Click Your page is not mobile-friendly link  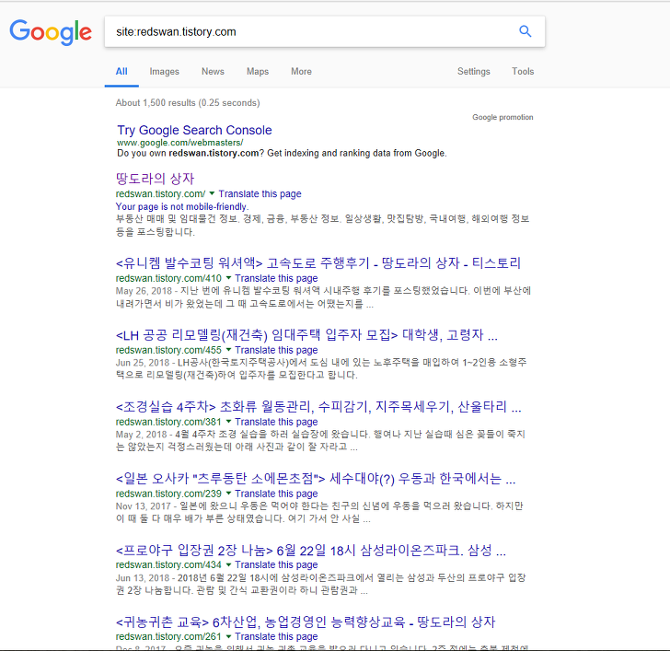point(182,206)
